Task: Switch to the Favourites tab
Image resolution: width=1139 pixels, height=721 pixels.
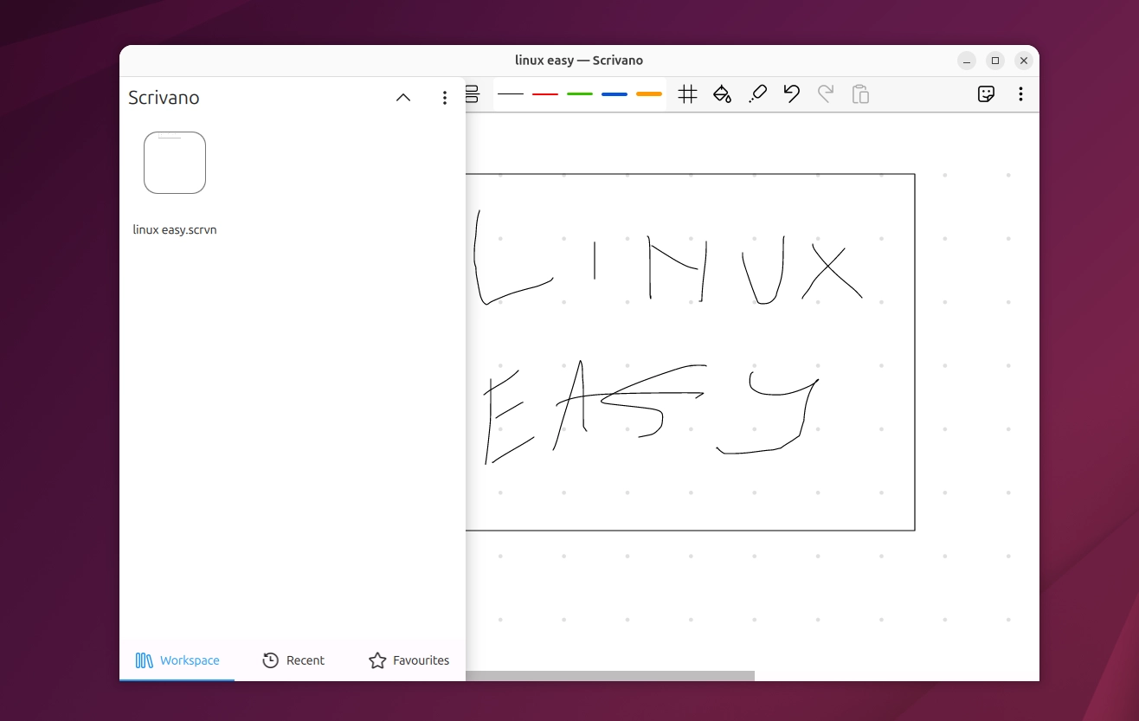Action: tap(408, 660)
